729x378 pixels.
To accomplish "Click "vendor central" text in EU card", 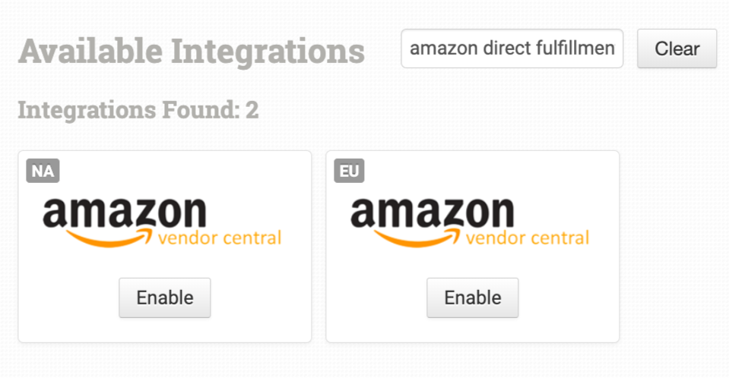I will coord(528,238).
